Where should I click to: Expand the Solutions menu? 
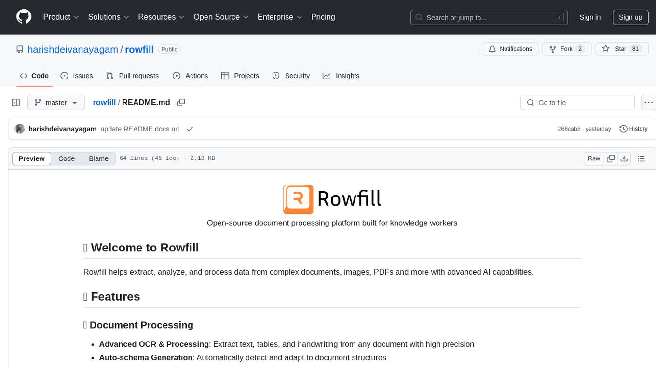[109, 17]
